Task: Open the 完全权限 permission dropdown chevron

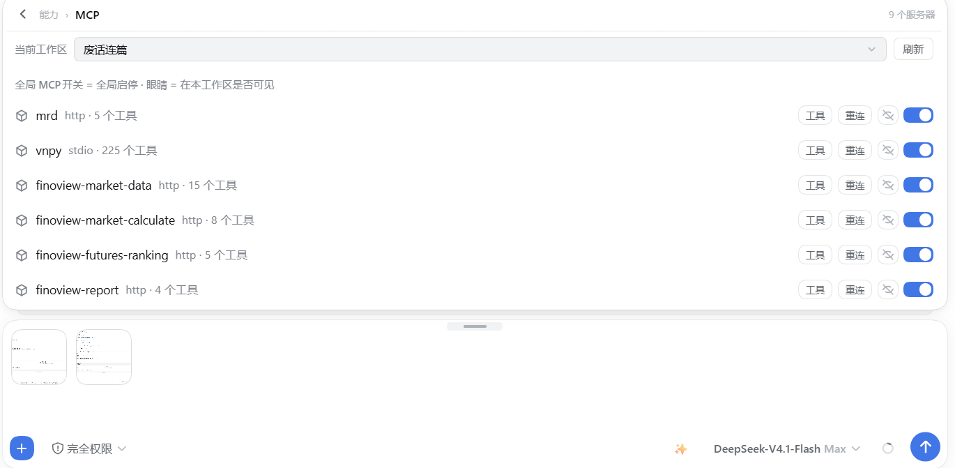Action: (x=121, y=448)
